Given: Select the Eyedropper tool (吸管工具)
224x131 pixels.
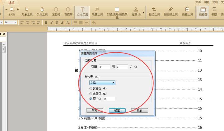Looking at the screenshot, I should click(x=97, y=12).
